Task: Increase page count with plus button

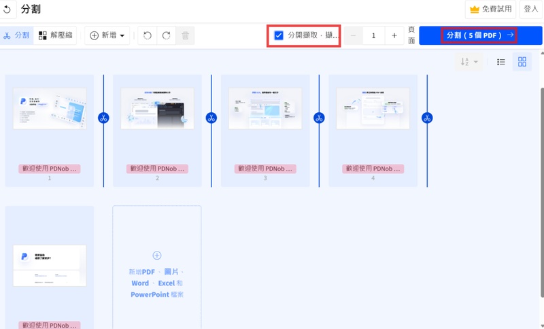Action: click(394, 35)
